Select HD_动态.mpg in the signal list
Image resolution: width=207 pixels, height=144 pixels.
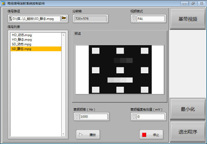[36, 35]
